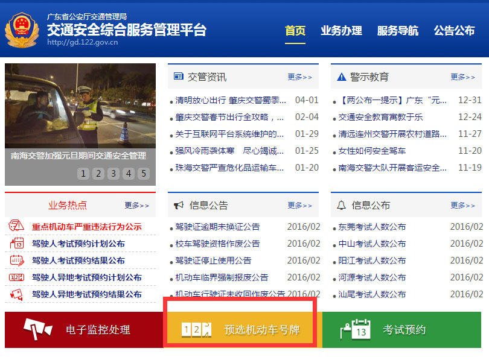The image size is (489, 357).
Task: Click the warning triangle icon beside 警示教育
Action: click(x=340, y=76)
